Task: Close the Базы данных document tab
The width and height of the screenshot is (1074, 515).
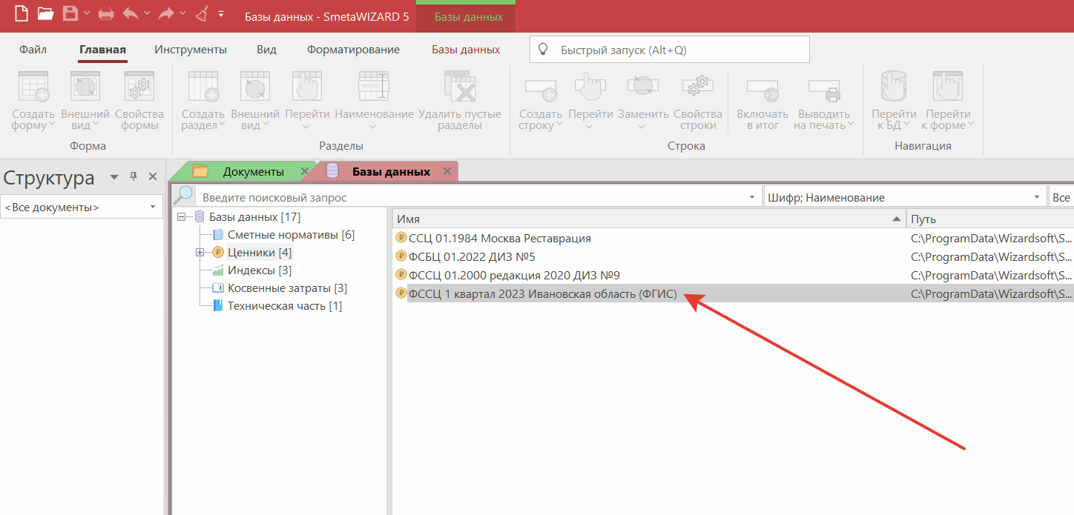Action: pyautogui.click(x=447, y=171)
